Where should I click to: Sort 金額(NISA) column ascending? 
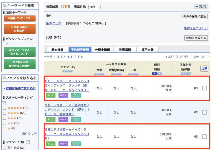pos(114,74)
